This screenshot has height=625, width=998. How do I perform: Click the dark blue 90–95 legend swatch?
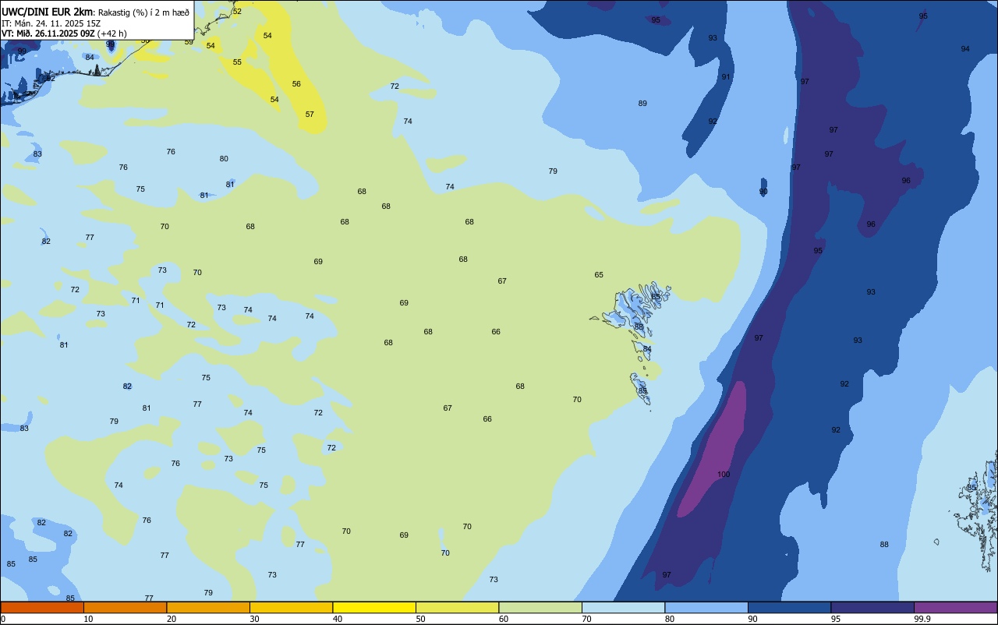tap(789, 607)
